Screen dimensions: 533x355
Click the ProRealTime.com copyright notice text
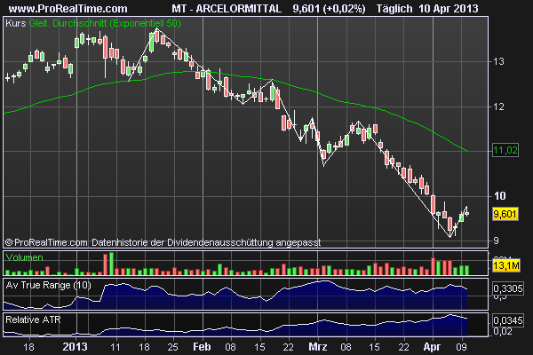pos(163,242)
